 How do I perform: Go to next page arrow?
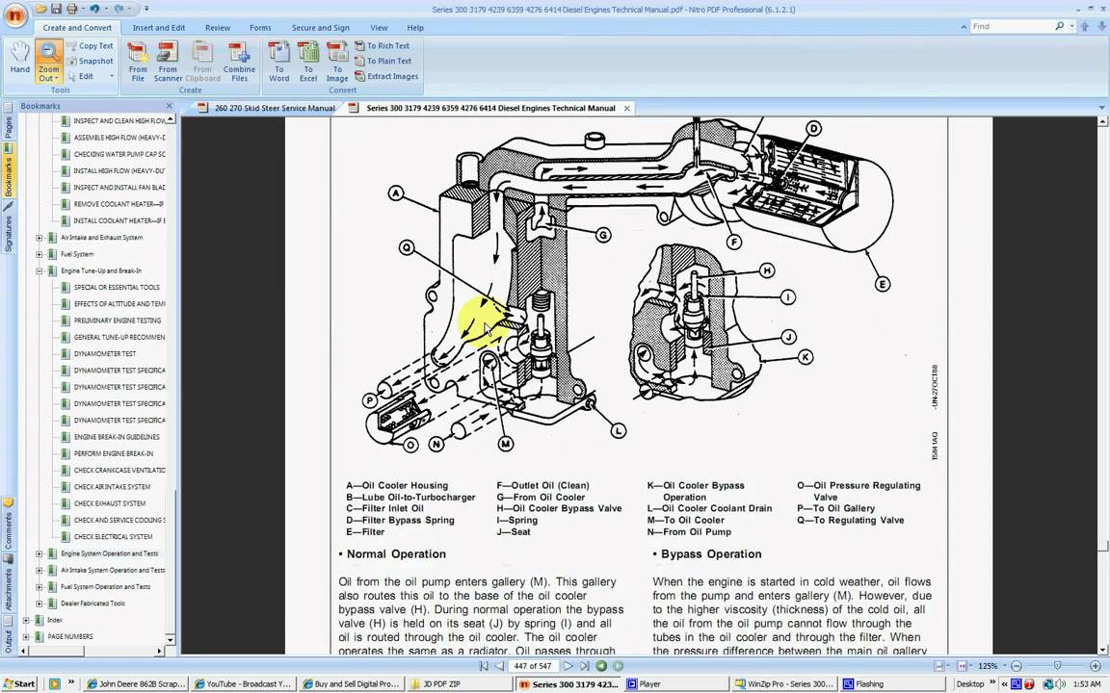[x=568, y=666]
